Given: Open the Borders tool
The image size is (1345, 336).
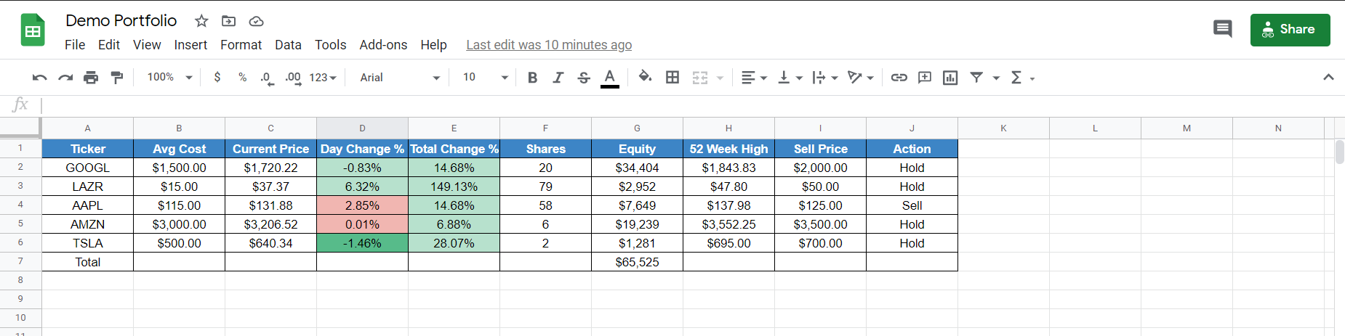Looking at the screenshot, I should click(672, 78).
